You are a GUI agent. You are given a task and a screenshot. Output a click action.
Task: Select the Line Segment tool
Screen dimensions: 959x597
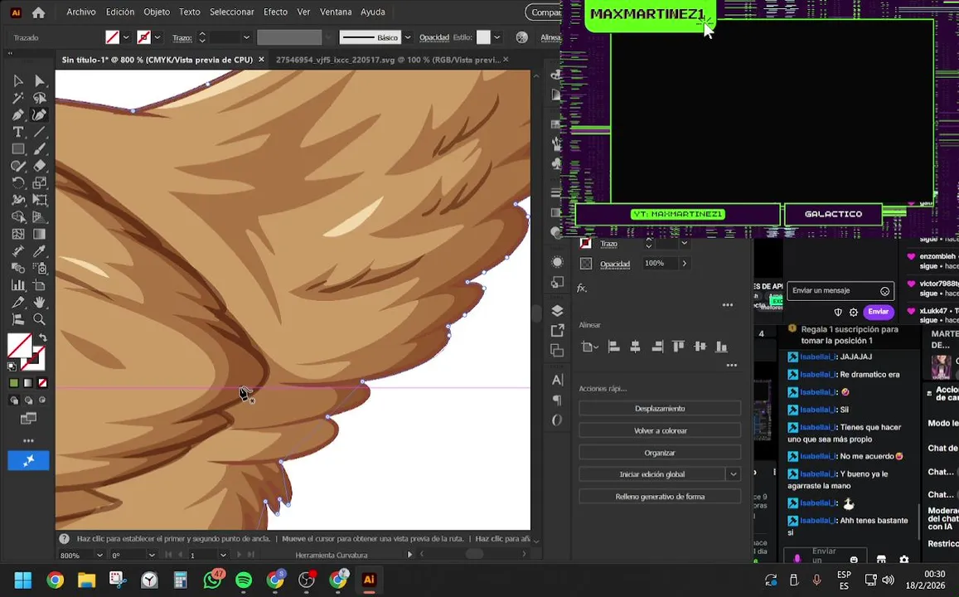[x=39, y=132]
